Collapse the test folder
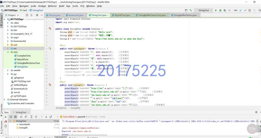This screenshot has width=261, height=138. 8,52
